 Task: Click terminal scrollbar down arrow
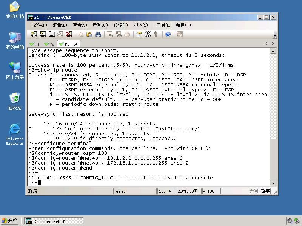273,183
